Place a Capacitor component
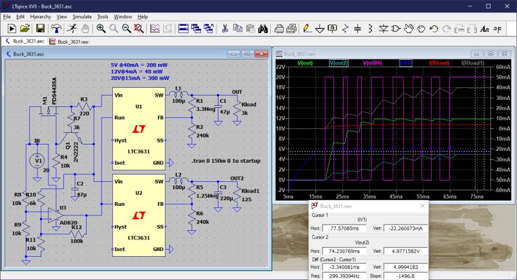Image resolution: width=517 pixels, height=280 pixels. click(357, 28)
